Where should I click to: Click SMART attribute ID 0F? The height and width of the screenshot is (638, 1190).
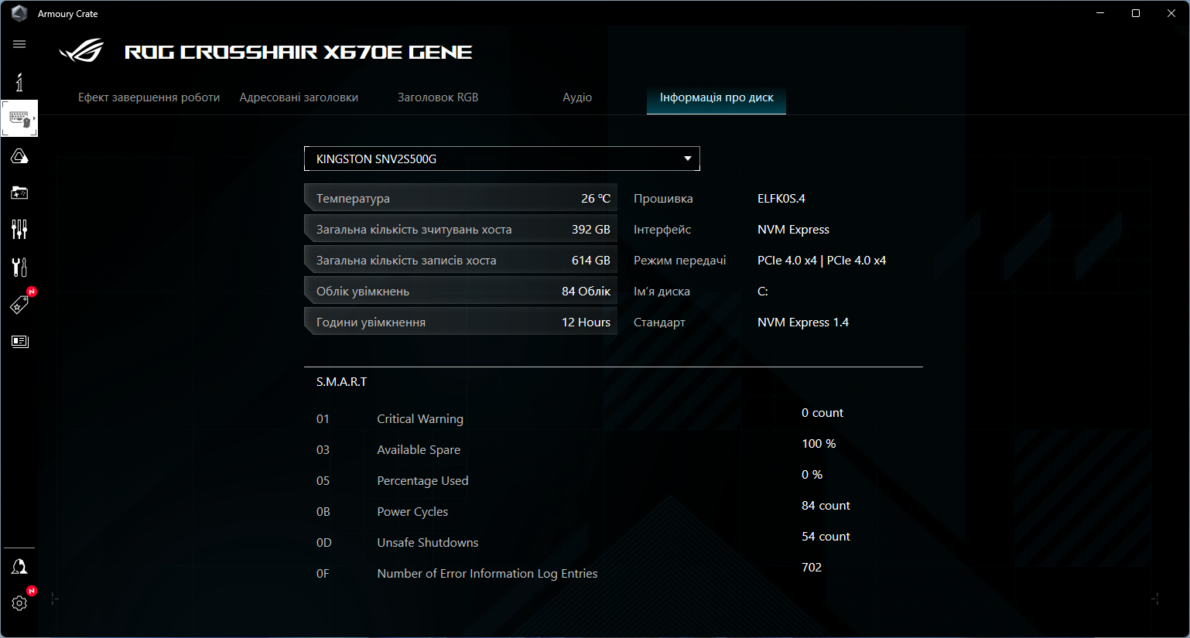coord(323,574)
